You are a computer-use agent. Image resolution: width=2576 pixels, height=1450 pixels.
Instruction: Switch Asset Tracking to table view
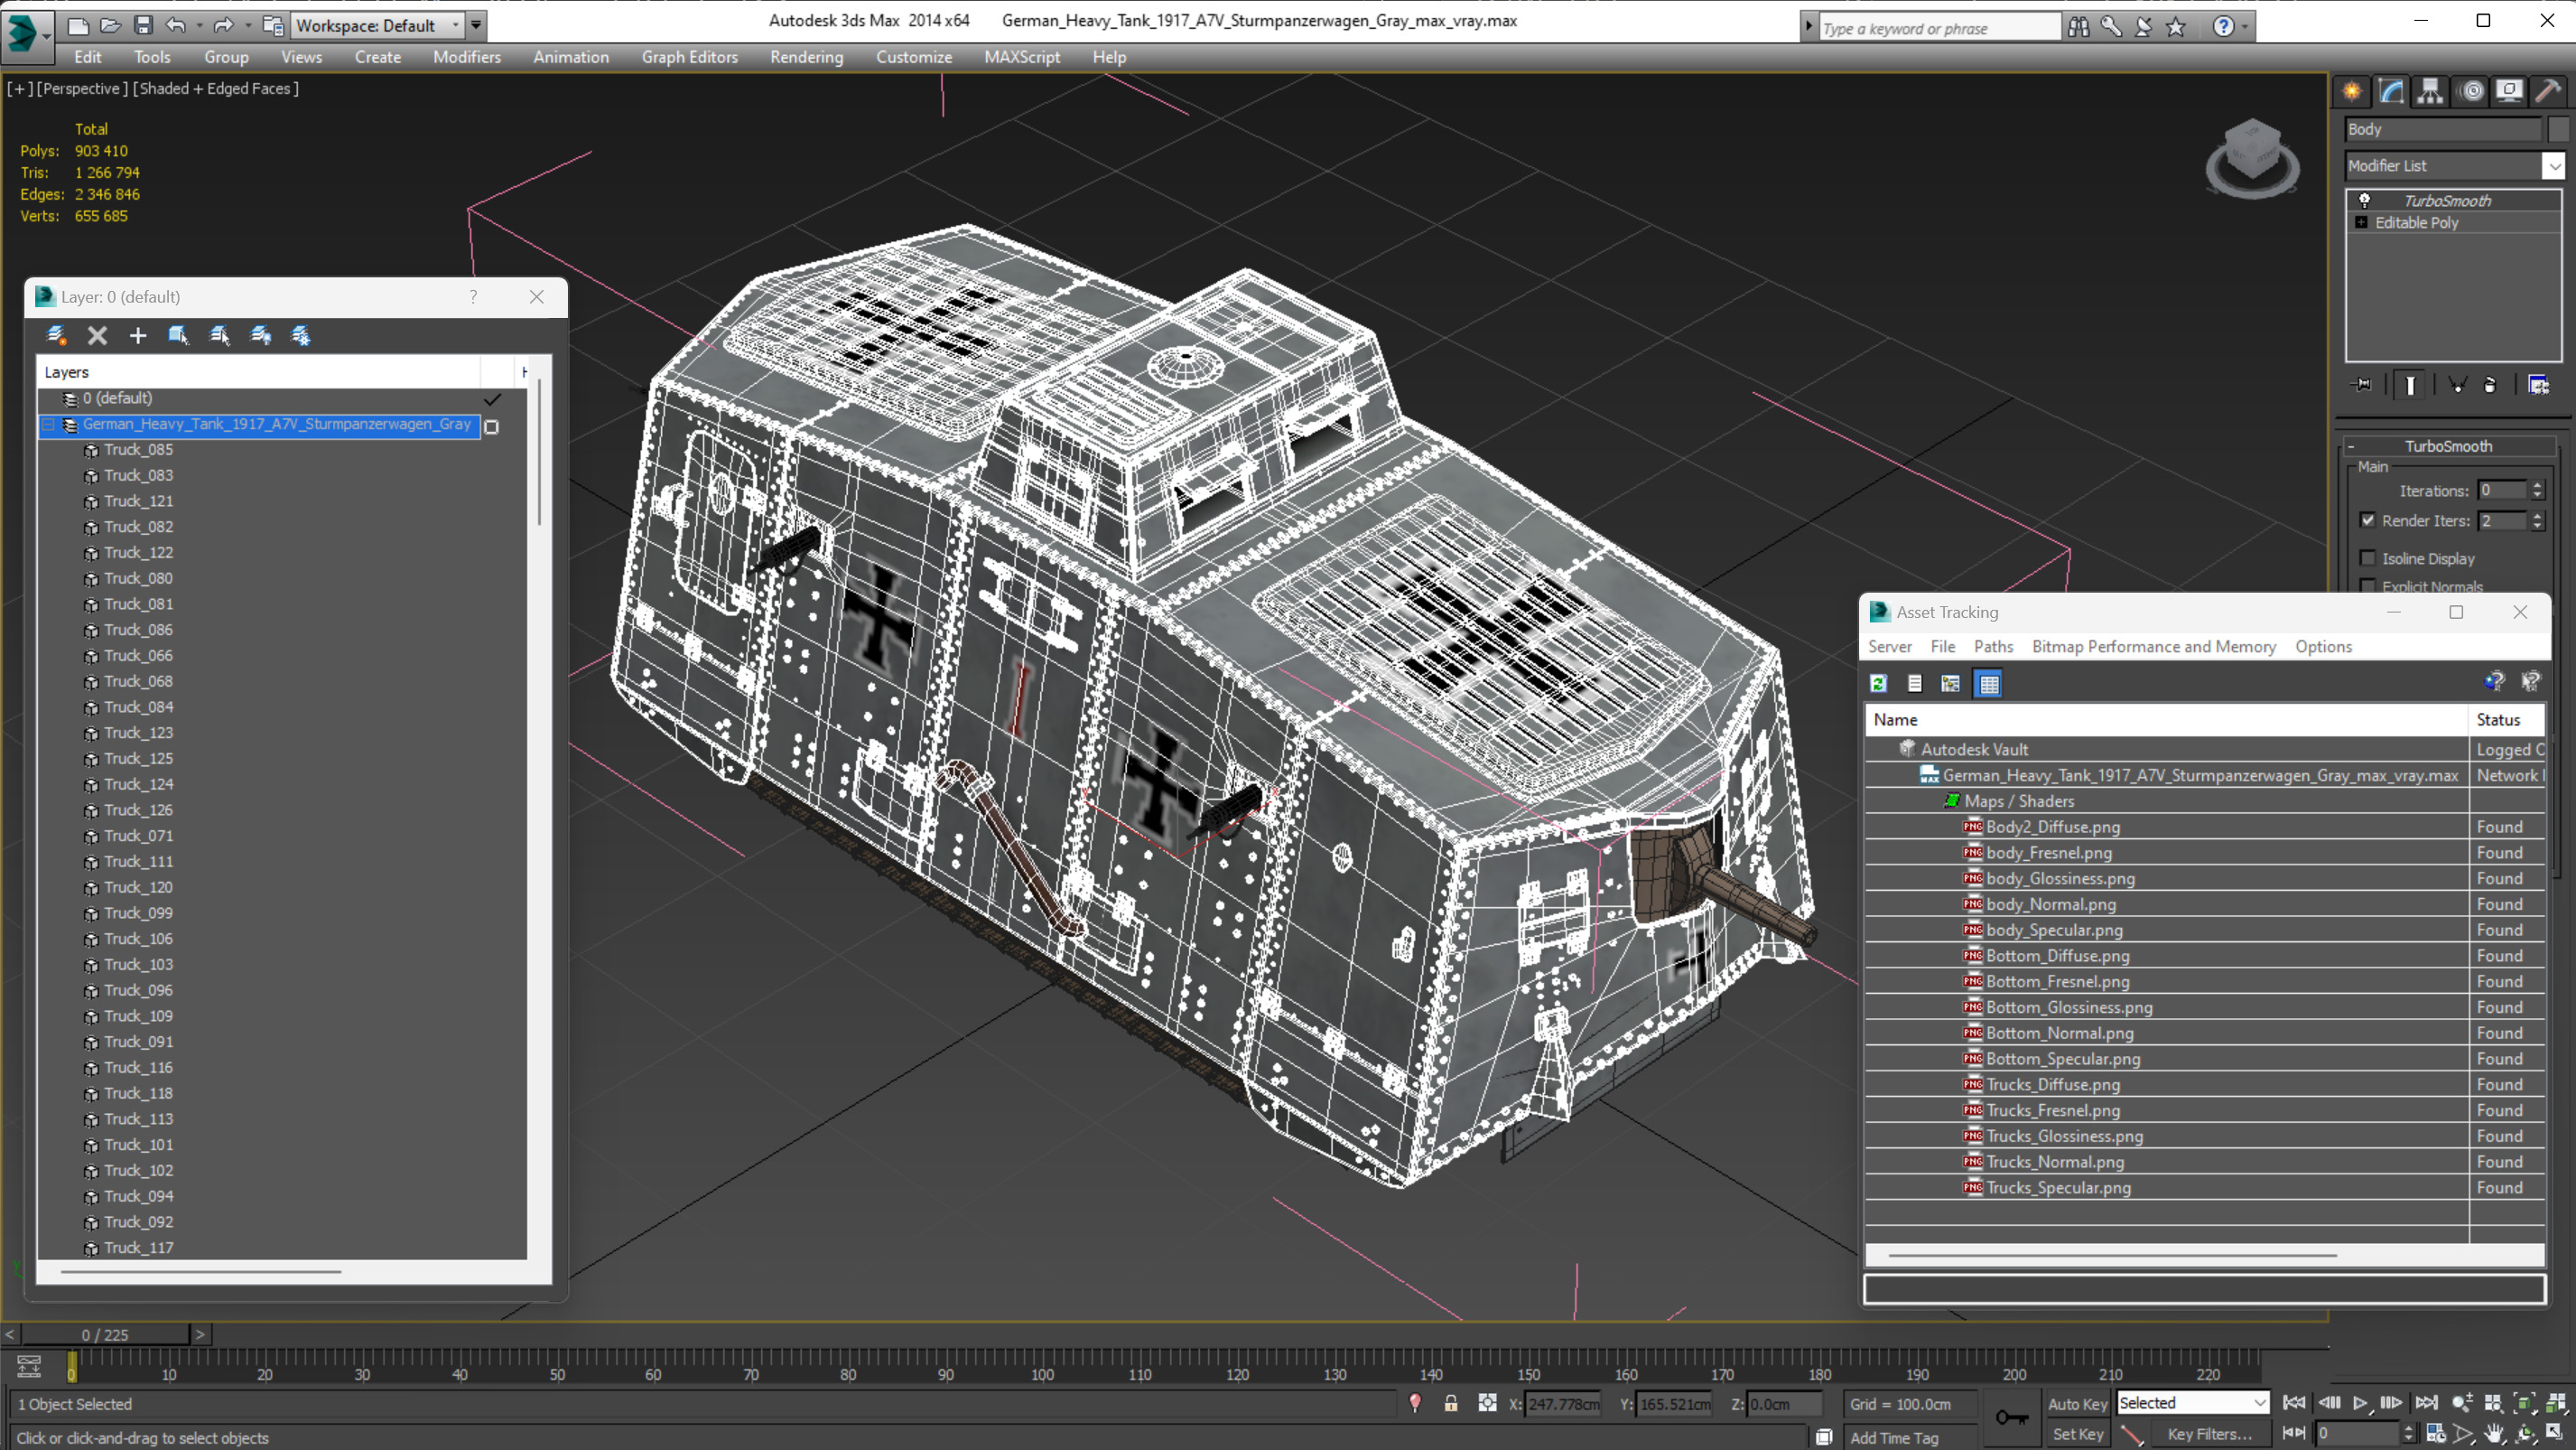click(1989, 684)
